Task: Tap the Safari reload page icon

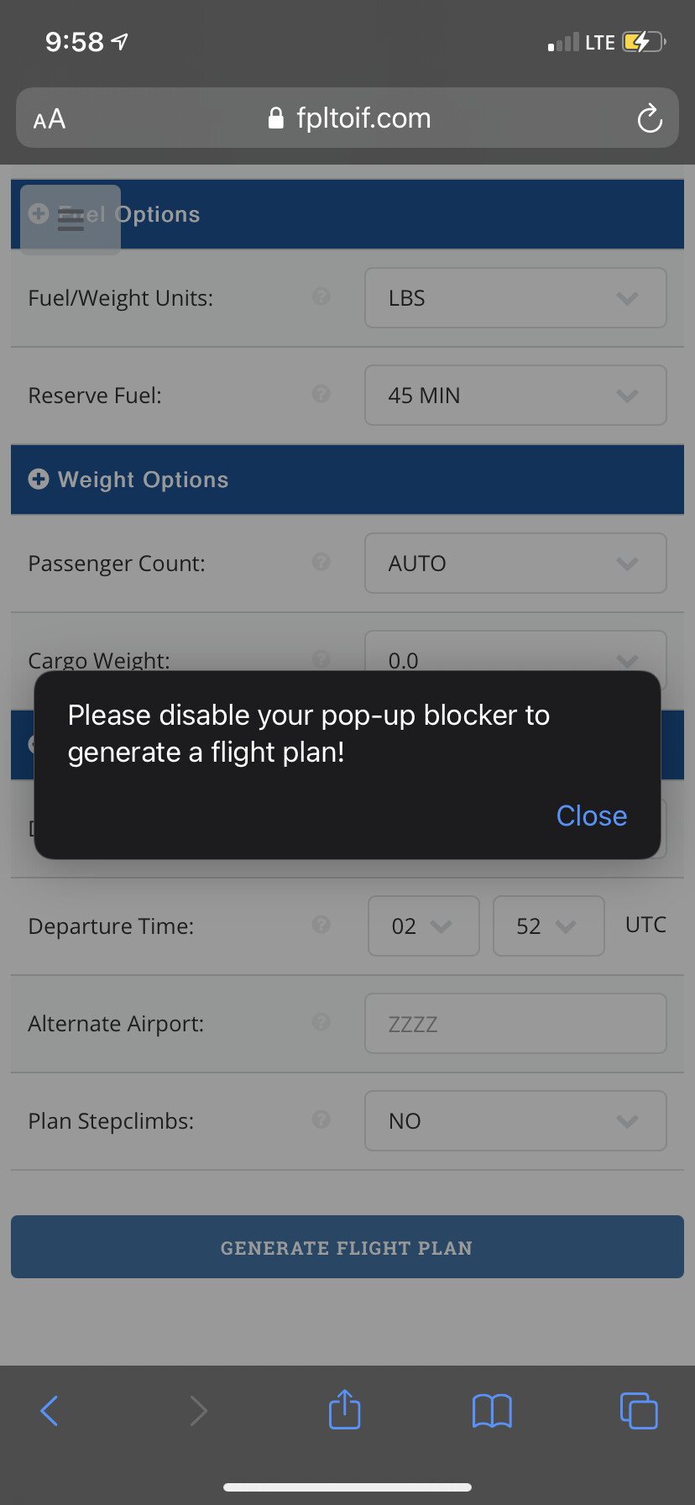Action: tap(649, 118)
